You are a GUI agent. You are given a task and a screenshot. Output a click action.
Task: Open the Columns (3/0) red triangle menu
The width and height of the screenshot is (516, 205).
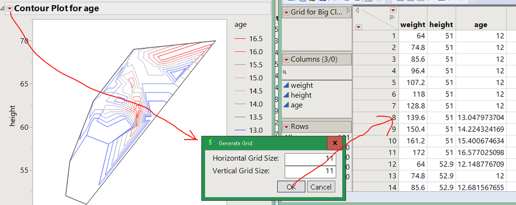[x=286, y=59]
